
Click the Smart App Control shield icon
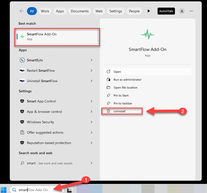[x=22, y=101]
